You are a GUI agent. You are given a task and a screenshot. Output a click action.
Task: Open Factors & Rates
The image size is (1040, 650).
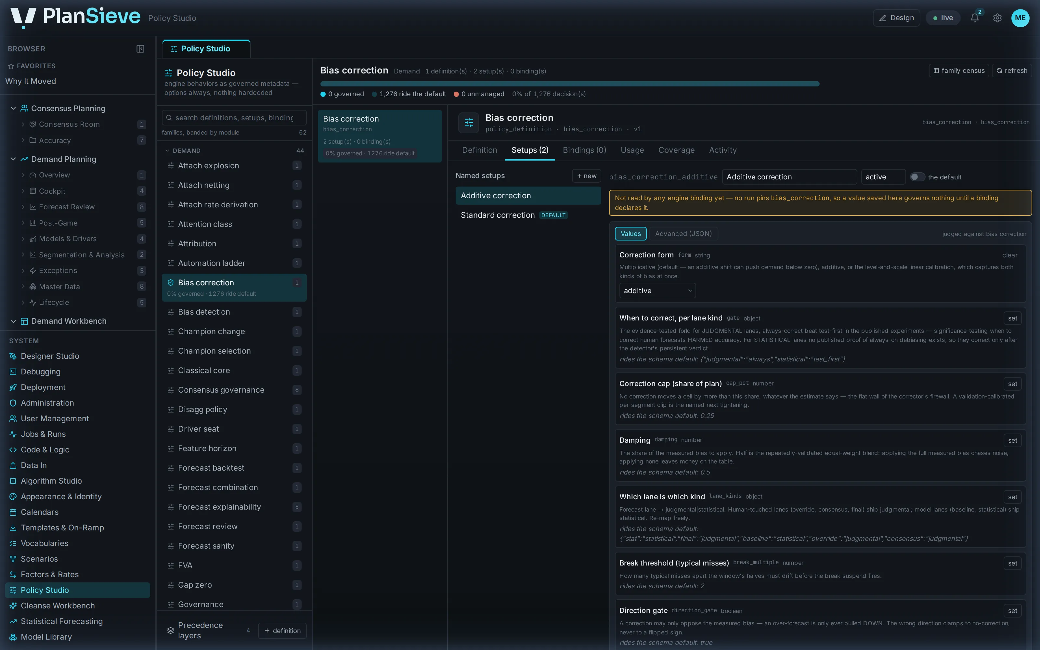(x=78, y=574)
